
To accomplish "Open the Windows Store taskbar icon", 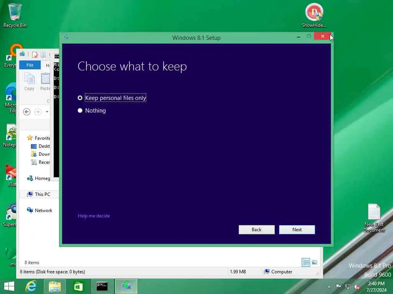I will (78, 286).
